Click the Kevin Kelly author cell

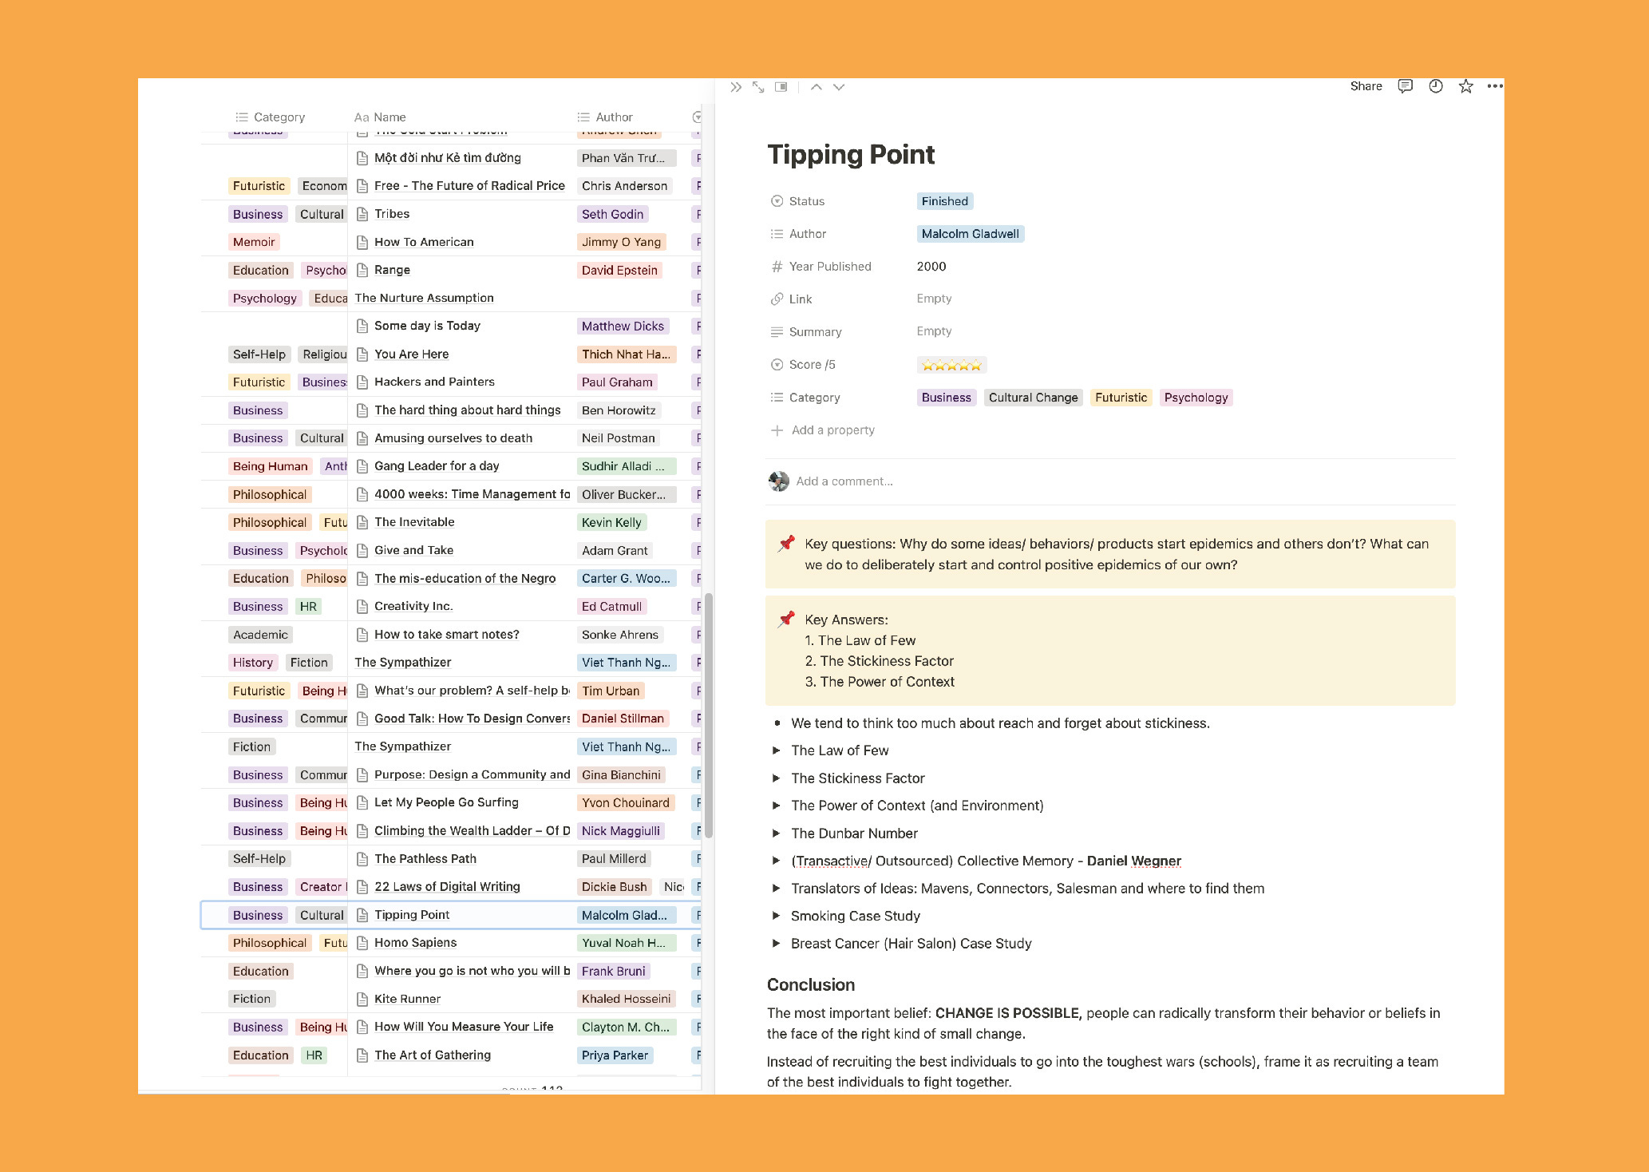611,522
